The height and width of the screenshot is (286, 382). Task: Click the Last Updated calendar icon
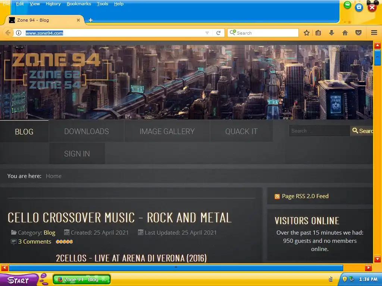(140, 232)
